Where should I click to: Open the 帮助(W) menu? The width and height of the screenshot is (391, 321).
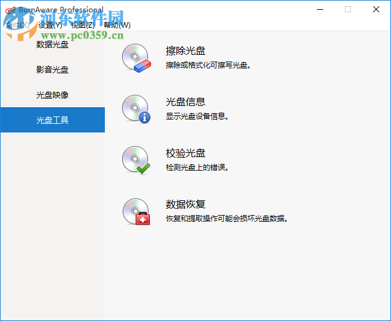117,25
